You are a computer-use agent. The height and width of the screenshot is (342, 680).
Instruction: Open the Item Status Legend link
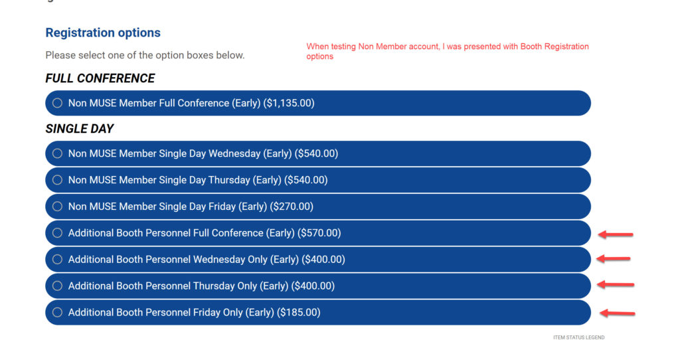tap(578, 337)
